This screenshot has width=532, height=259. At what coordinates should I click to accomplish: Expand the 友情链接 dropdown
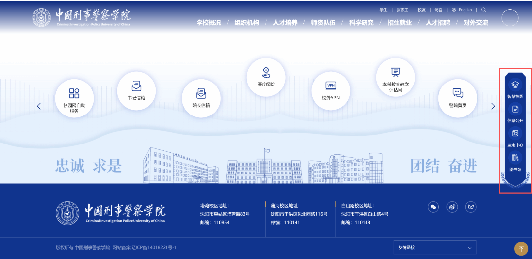435,248
